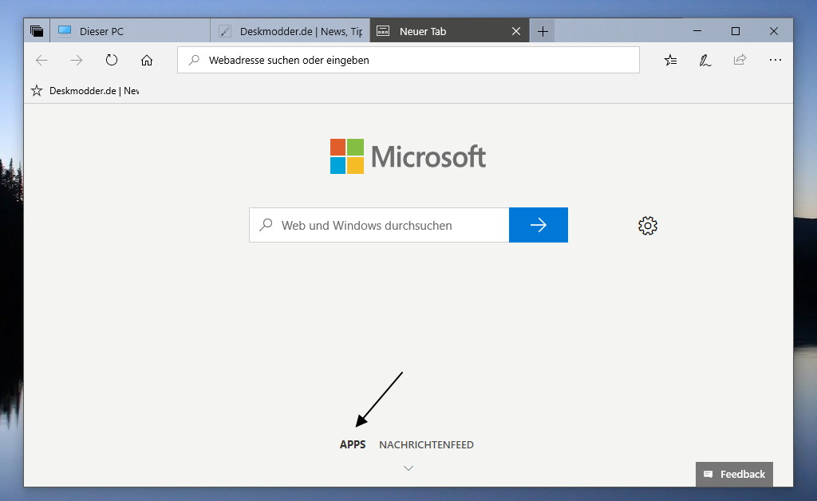Screen dimensions: 817x501
Task: Minimize the browser window
Action: 697,31
